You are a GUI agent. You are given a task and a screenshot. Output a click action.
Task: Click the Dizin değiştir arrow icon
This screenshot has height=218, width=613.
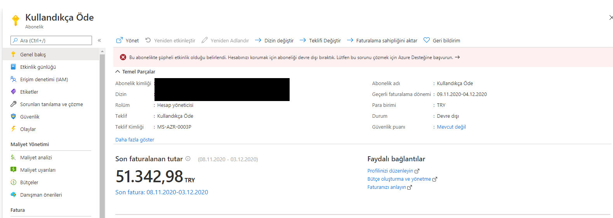tap(258, 40)
